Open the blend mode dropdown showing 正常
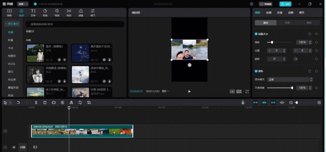326x152 pixels. tap(290, 79)
